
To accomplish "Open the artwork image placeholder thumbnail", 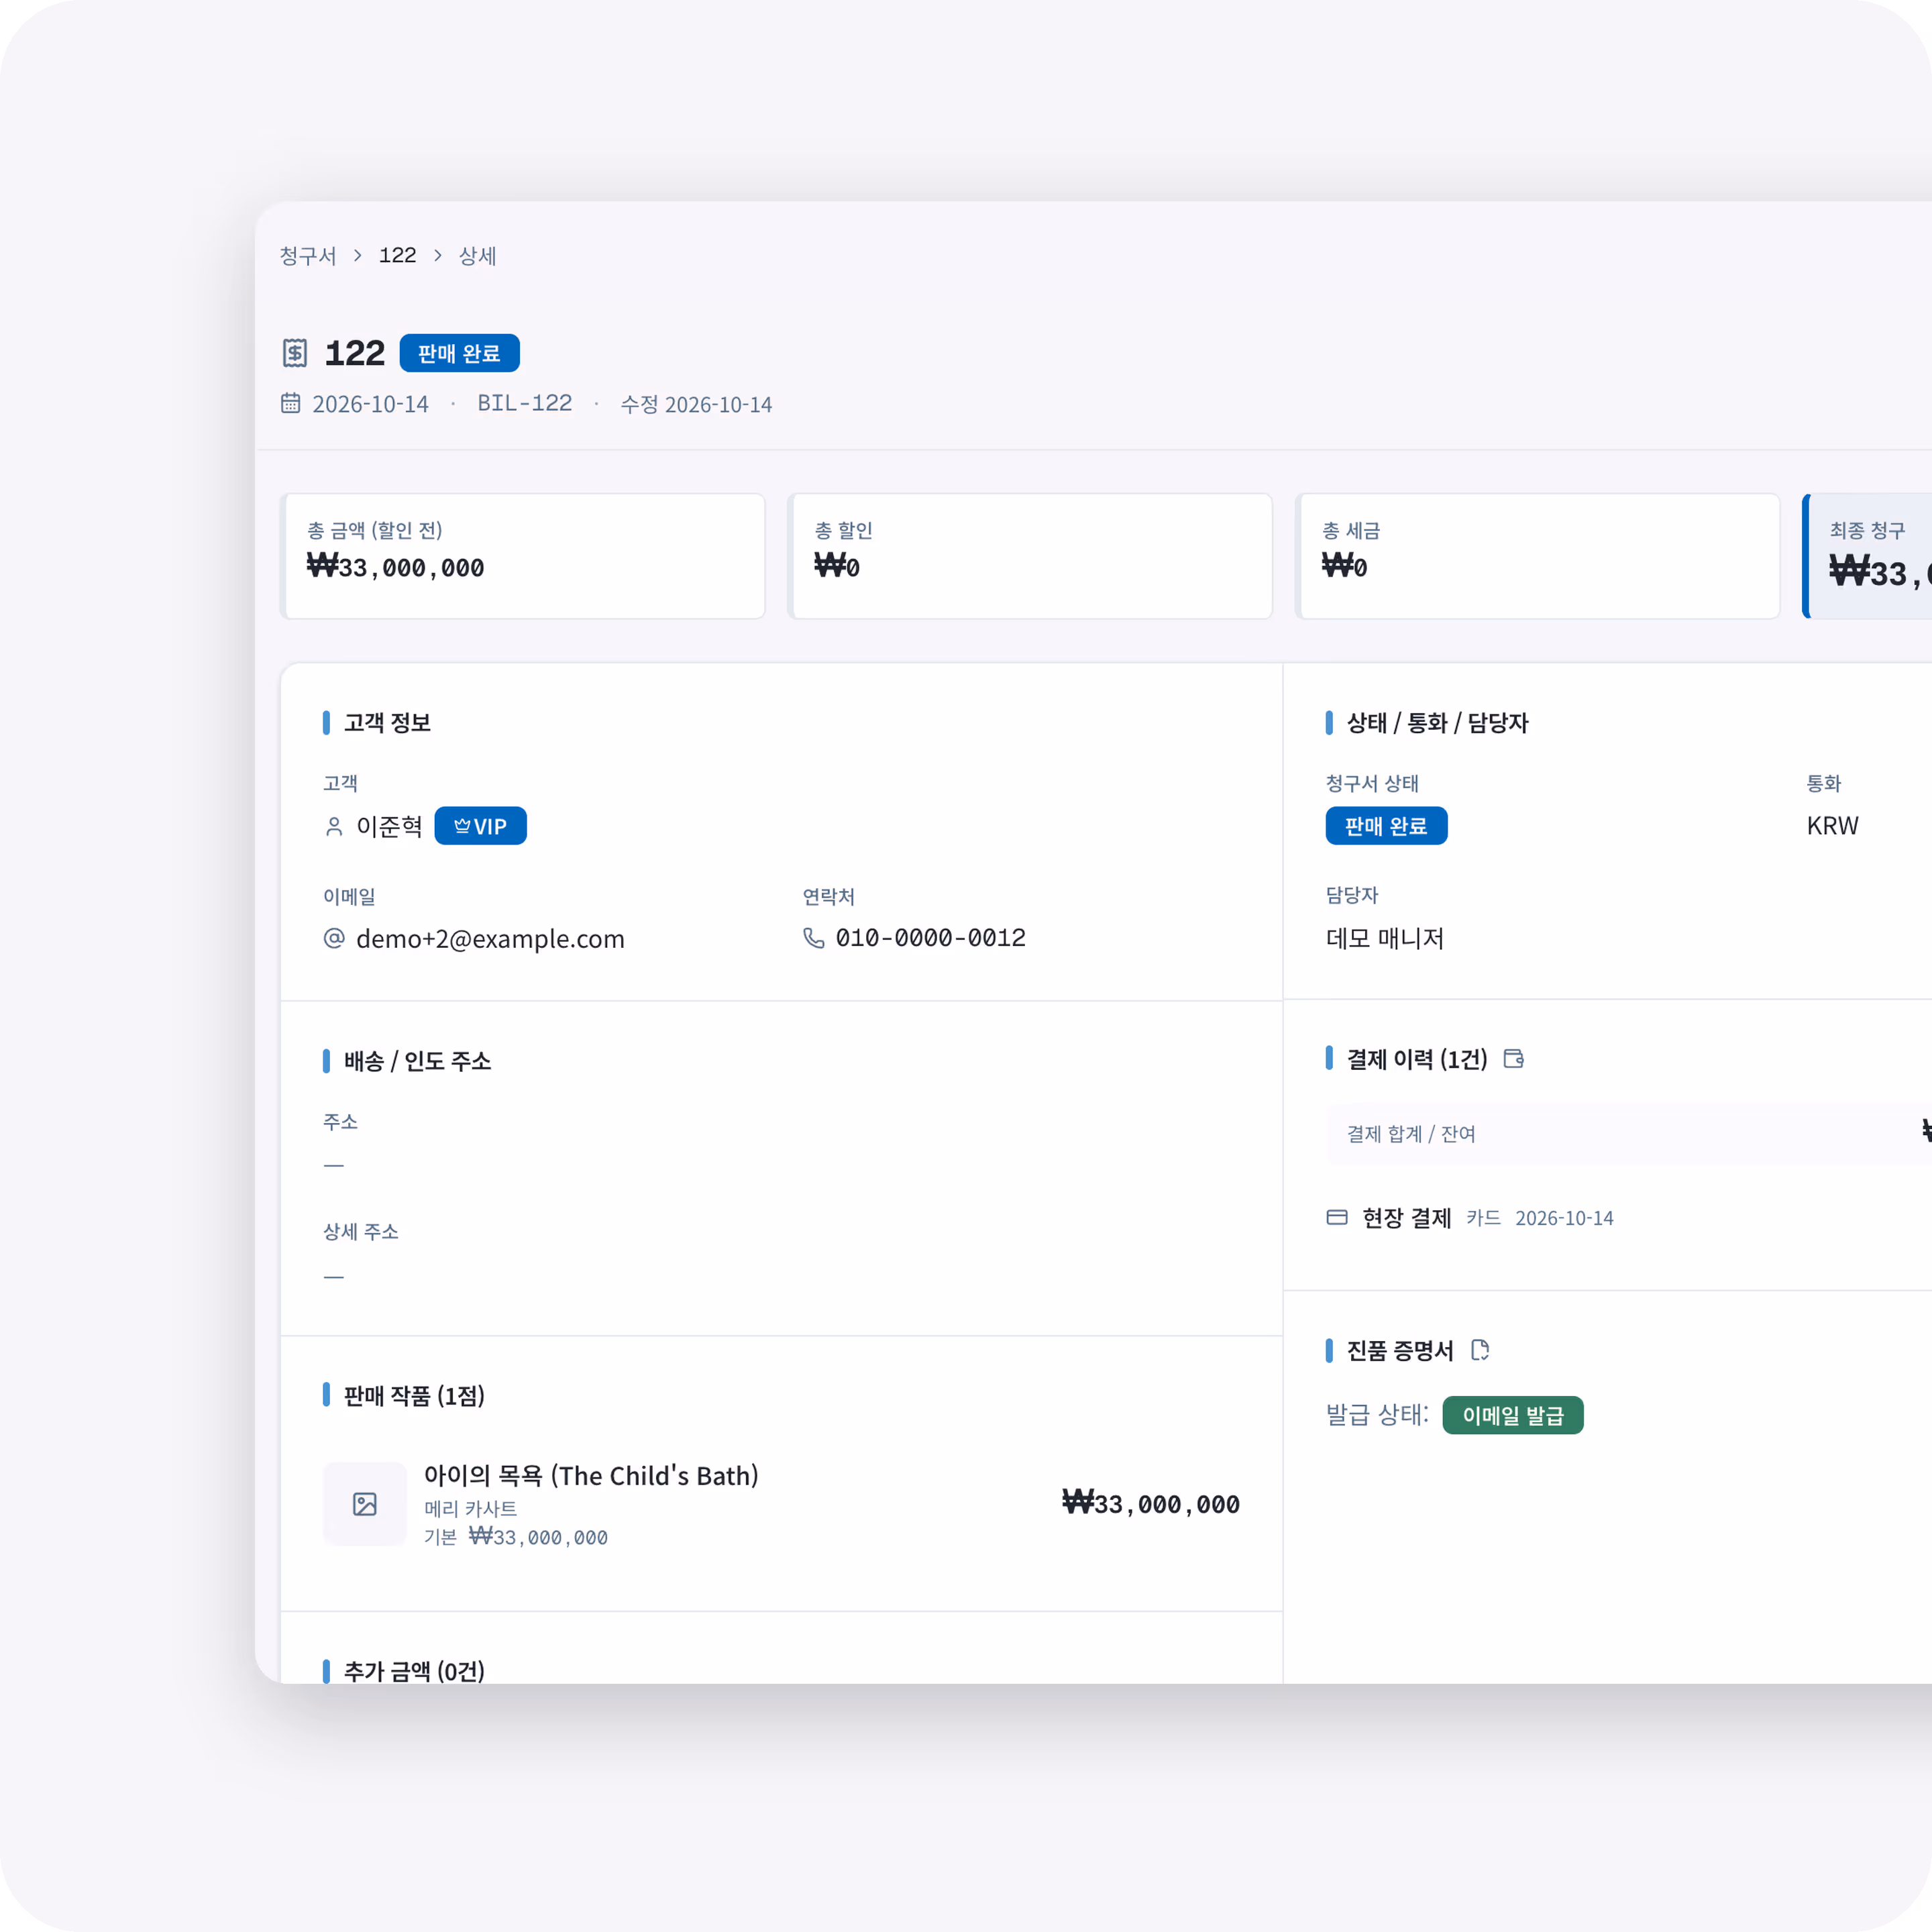I will point(365,1504).
